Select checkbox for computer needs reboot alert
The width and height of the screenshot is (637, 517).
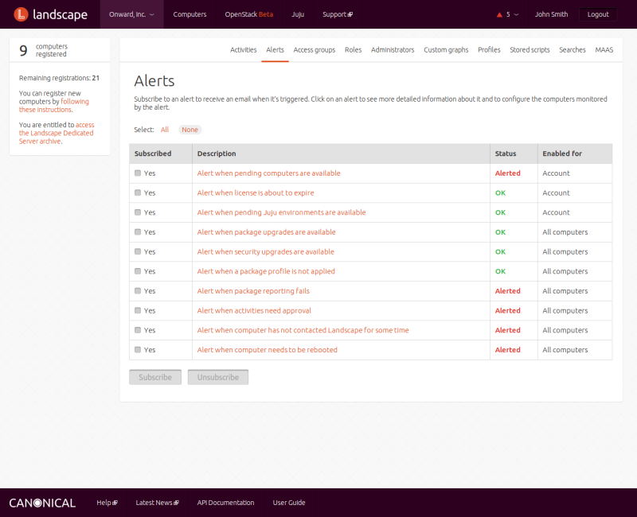pyautogui.click(x=138, y=350)
